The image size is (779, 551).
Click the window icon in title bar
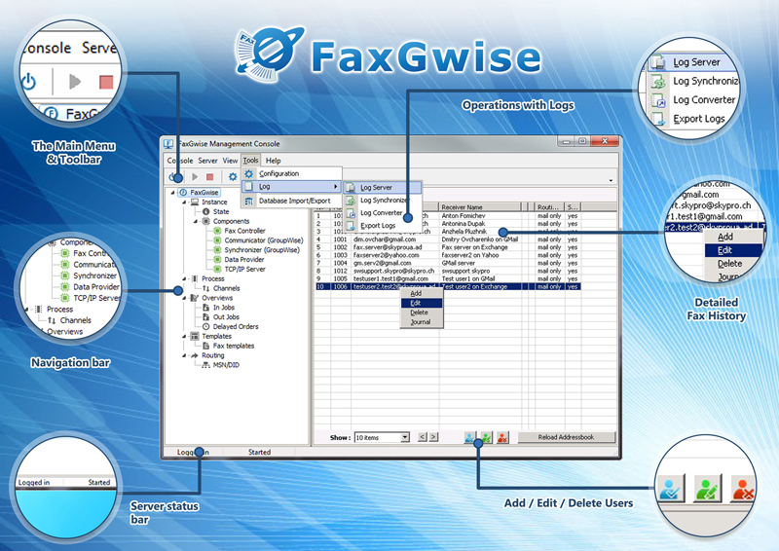click(168, 144)
